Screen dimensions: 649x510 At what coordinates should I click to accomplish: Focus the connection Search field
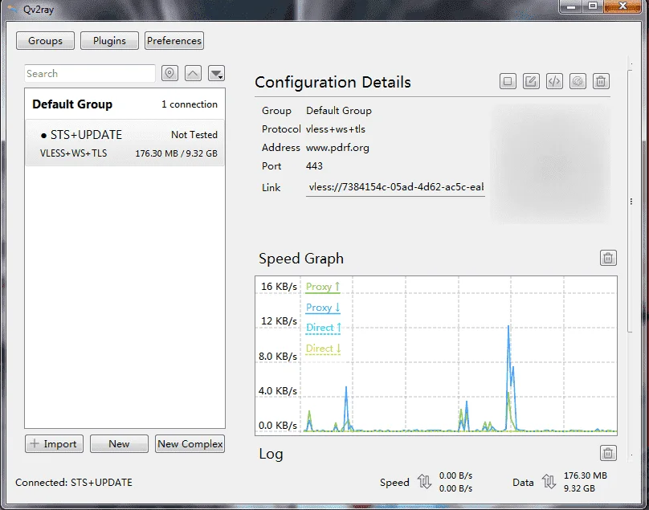tap(90, 74)
